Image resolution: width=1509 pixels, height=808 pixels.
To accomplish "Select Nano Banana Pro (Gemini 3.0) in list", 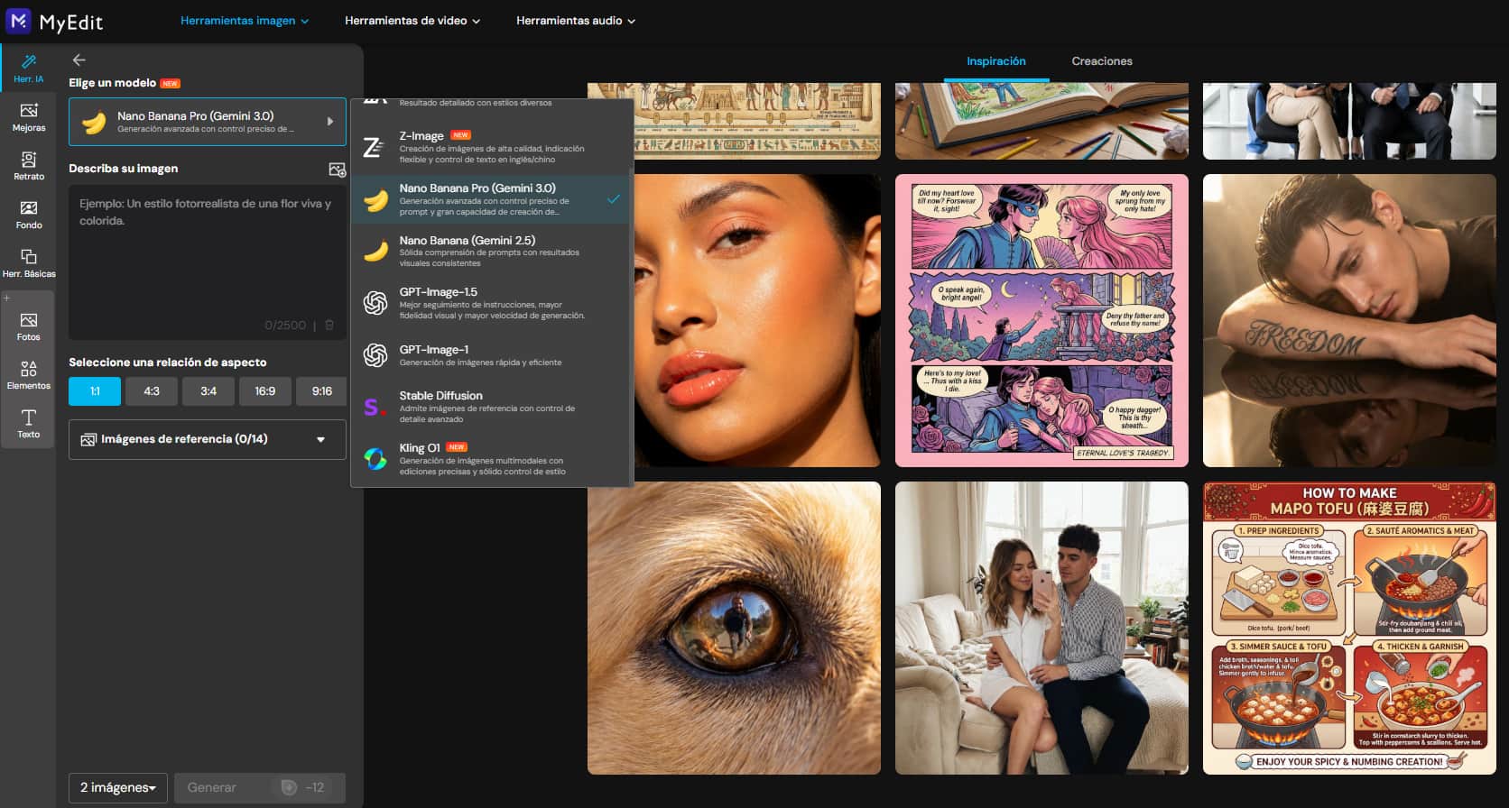I will 492,199.
